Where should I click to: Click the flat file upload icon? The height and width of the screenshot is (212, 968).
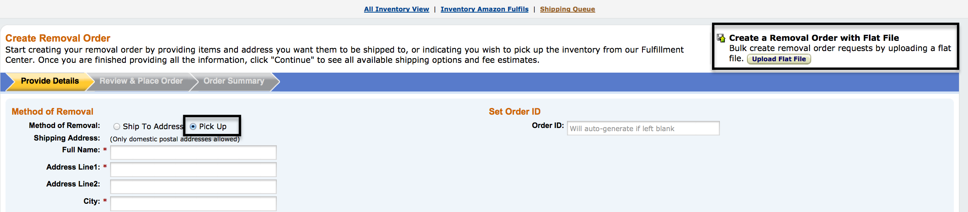point(721,38)
